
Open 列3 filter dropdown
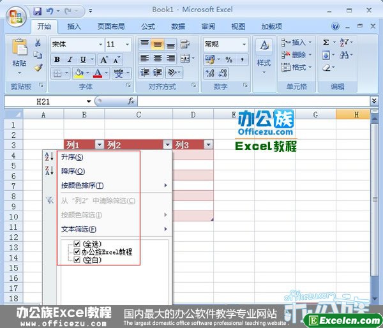pos(208,145)
